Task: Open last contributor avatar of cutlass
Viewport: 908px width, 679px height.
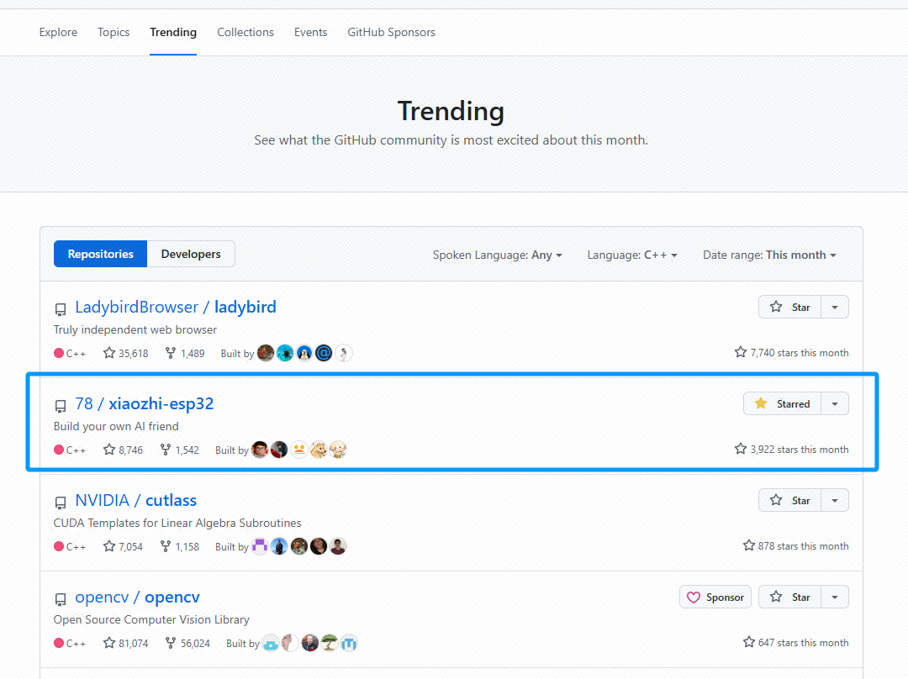Action: point(338,546)
